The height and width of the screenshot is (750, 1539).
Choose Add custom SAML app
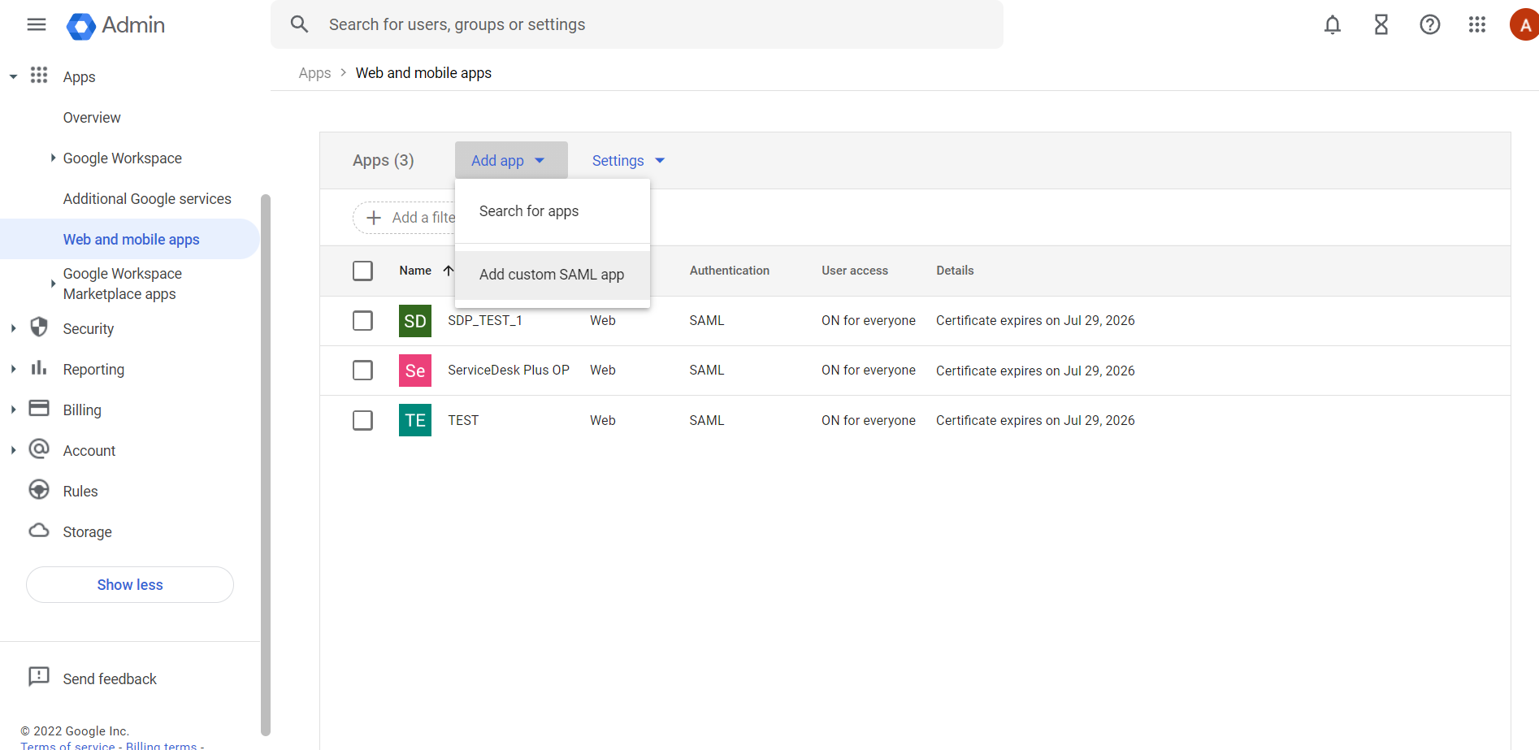553,275
